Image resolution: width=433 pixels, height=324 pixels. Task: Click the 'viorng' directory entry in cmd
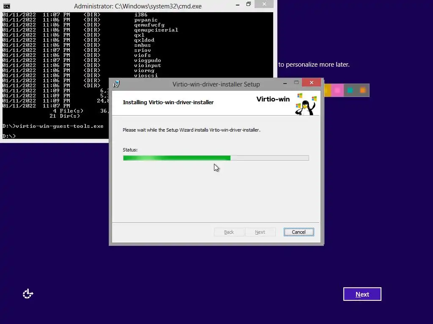click(144, 70)
